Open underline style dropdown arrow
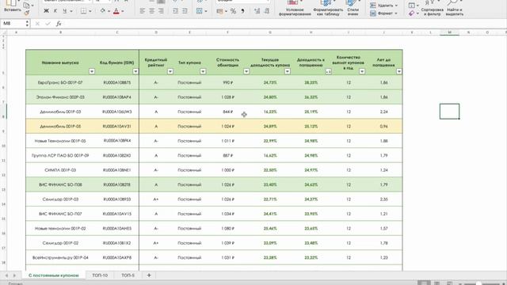The height and width of the screenshot is (285, 507). tap(71, 11)
